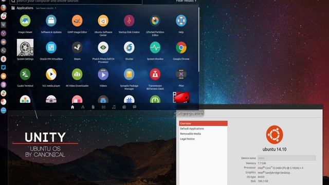Open the Videos app
329x185 pixels.
tap(103, 75)
